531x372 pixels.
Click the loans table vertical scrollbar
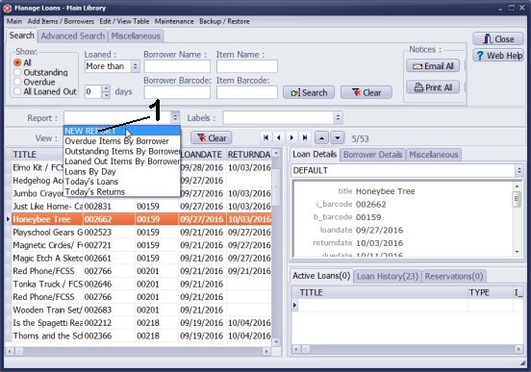pos(276,247)
